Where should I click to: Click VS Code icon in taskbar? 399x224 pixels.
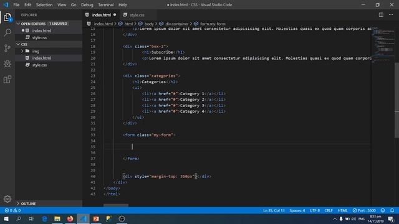tap(83, 218)
